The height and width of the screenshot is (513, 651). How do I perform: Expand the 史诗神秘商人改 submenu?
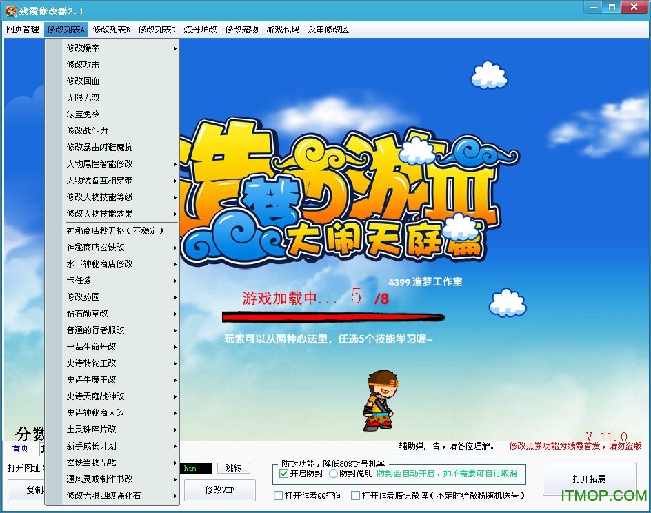112,413
